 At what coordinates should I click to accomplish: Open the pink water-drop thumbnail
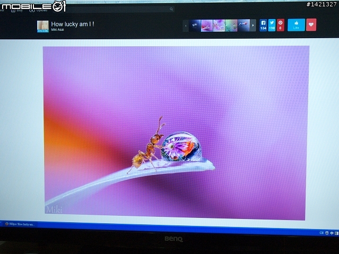[207, 25]
